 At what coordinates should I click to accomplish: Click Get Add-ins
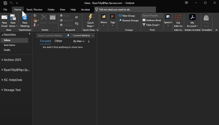(178, 21)
